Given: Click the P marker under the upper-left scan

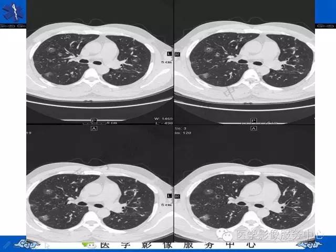Looking at the screenshot, I should (93, 121).
